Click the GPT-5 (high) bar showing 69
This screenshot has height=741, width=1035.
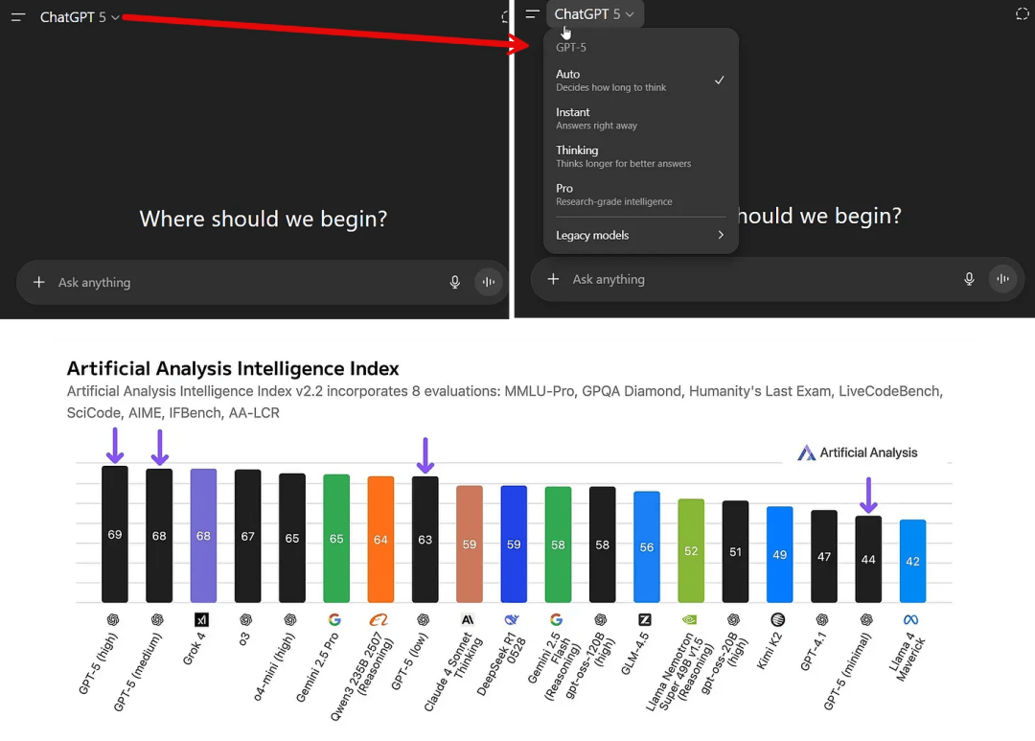(115, 534)
